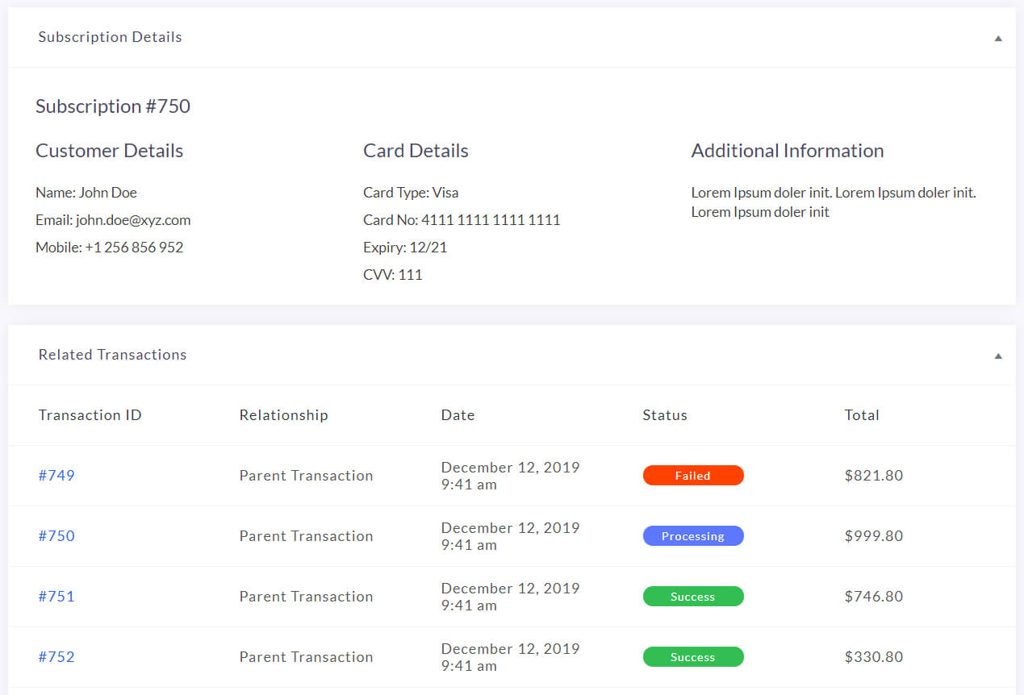Open transaction #751
Viewport: 1024px width, 695px height.
(56, 596)
